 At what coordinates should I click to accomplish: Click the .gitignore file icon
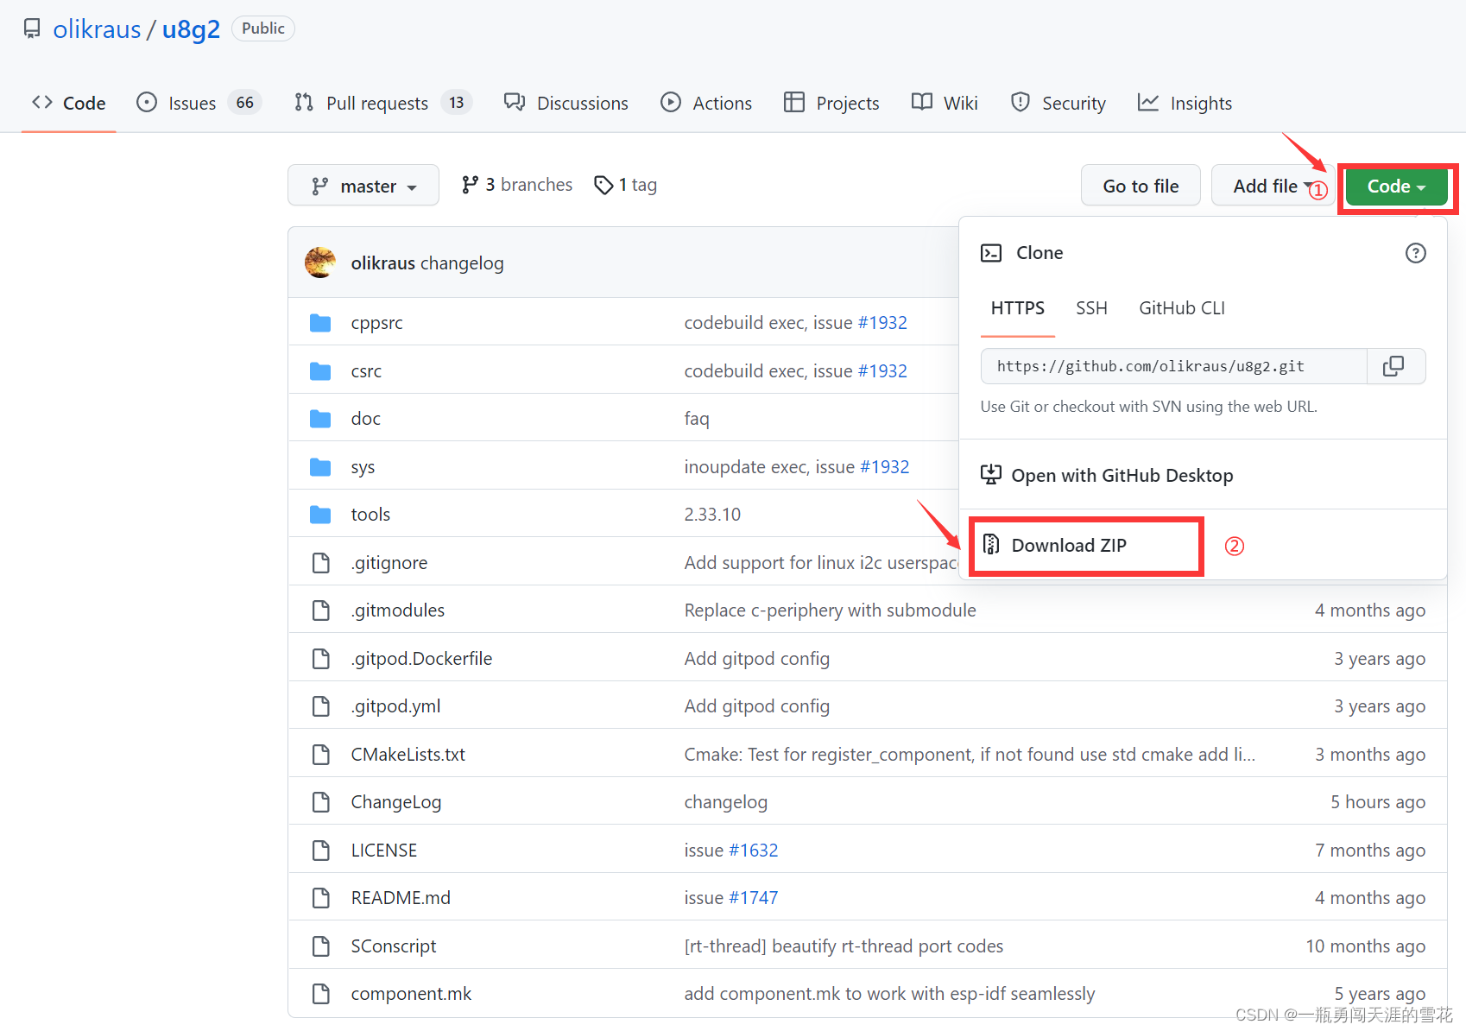point(321,563)
